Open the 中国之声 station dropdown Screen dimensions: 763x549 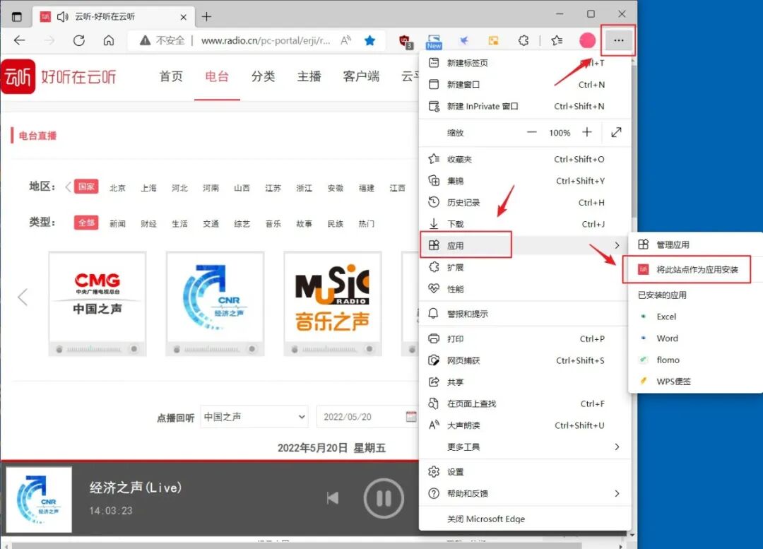(254, 417)
